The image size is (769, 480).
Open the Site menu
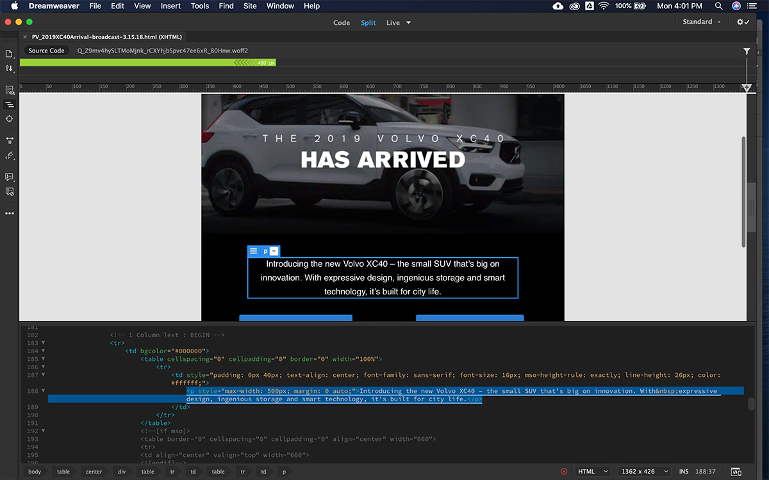pos(250,6)
